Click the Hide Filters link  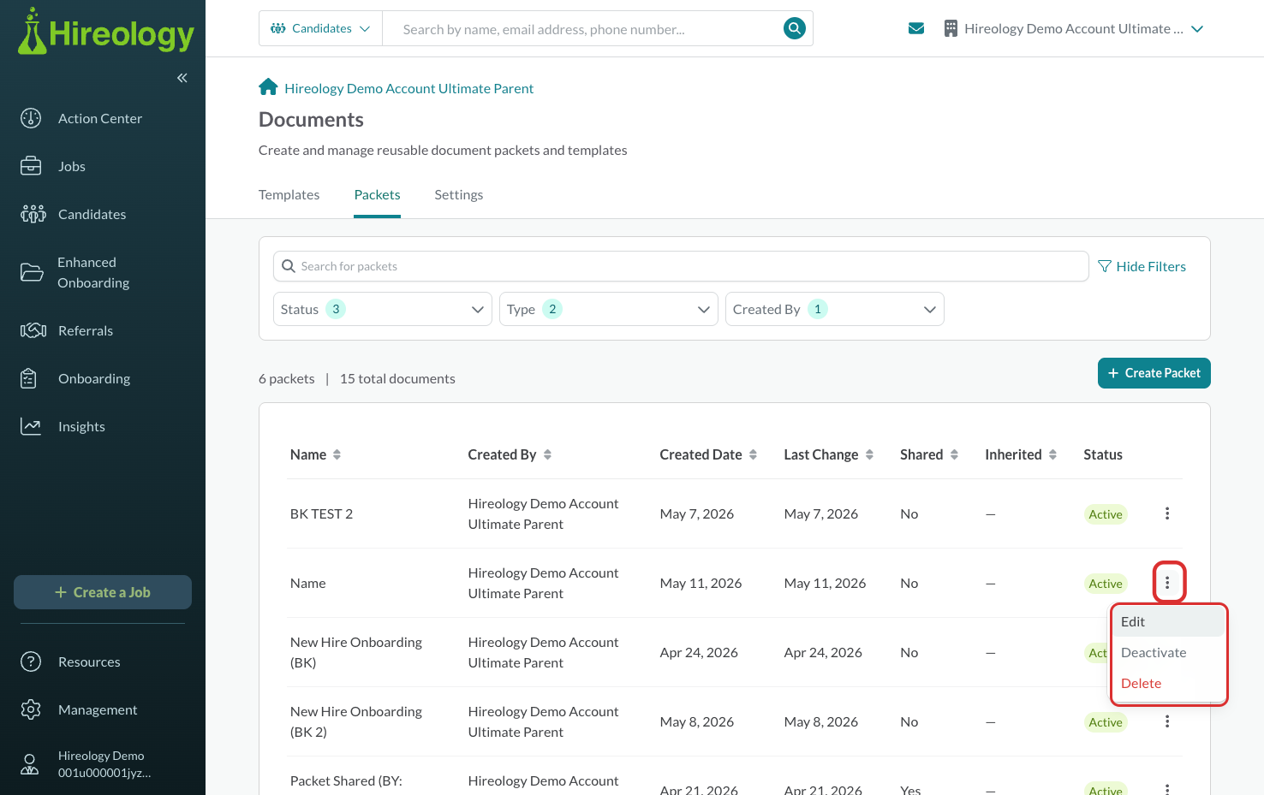pos(1142,266)
